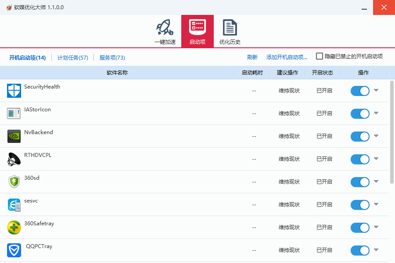Click the vertical scrollbar of startup list
Screen dimensions: 395x263
(391, 131)
